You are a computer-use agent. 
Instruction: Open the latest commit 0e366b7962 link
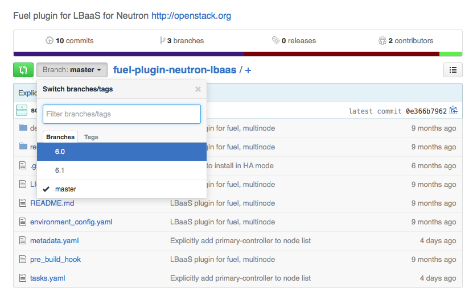(x=426, y=111)
